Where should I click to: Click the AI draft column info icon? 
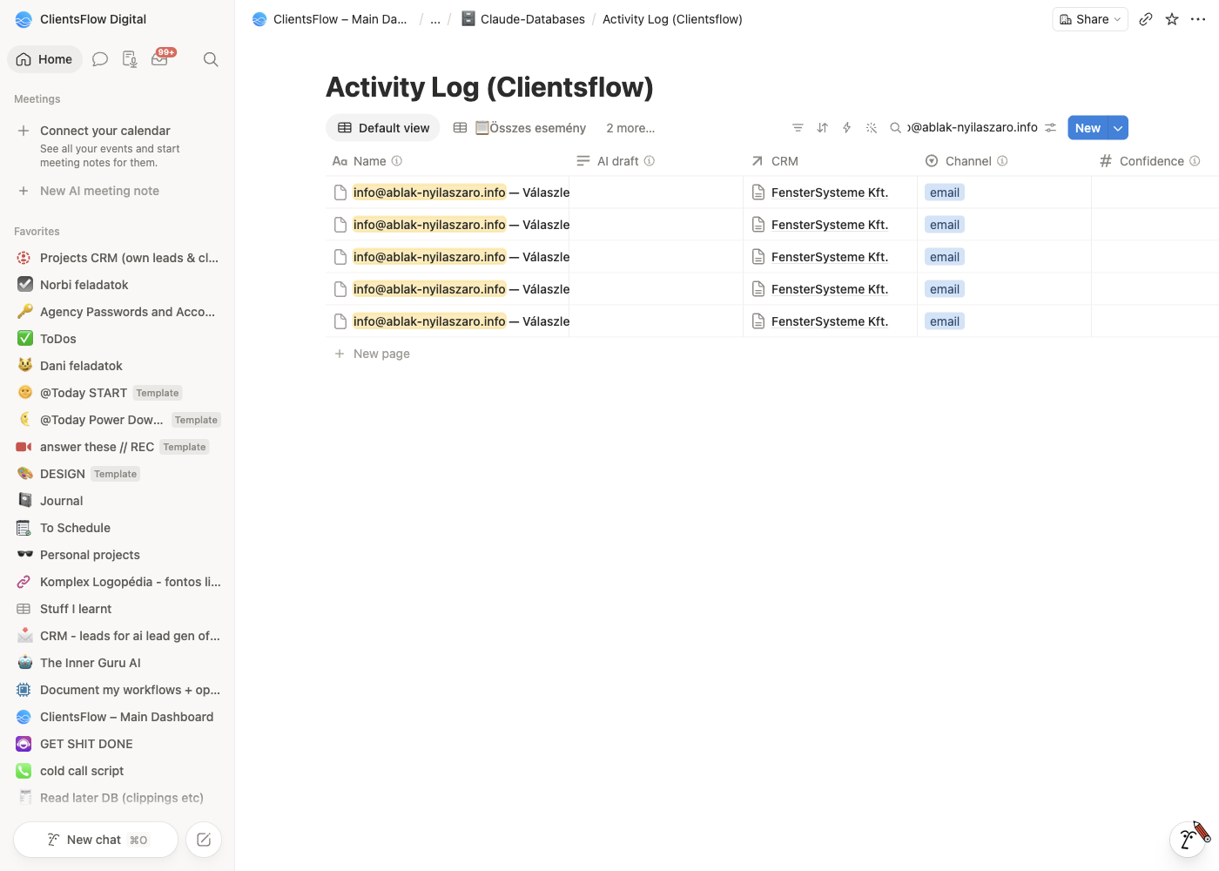(650, 161)
